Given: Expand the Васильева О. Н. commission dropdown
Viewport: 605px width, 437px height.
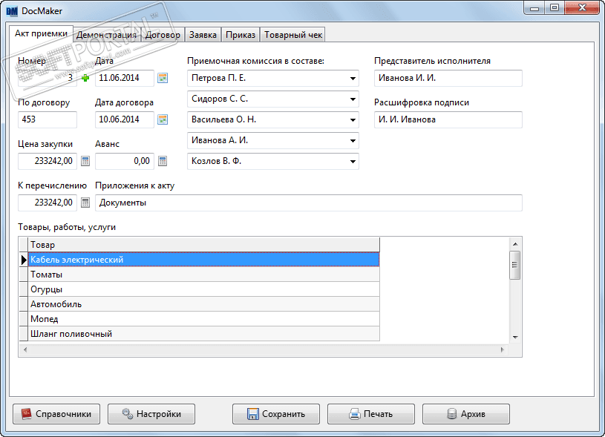Looking at the screenshot, I should coord(353,120).
